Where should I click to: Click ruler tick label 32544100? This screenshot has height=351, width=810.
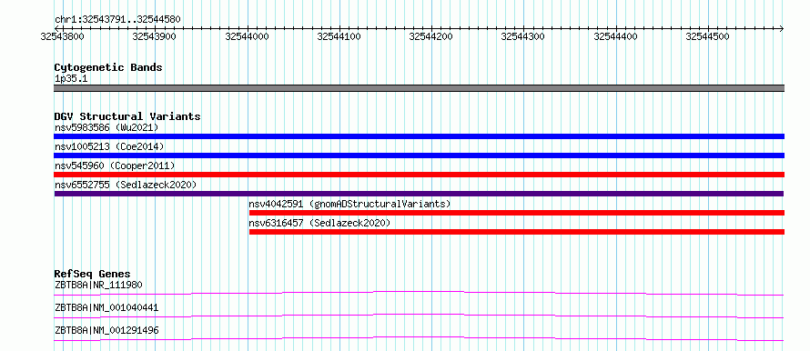point(339,36)
